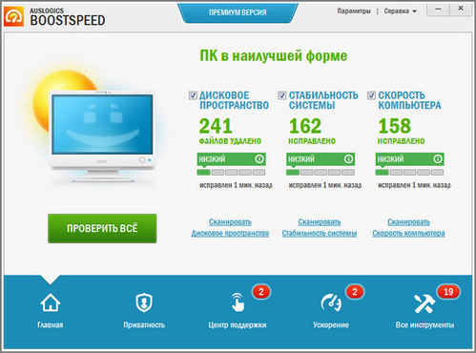Screen dimensions: 476x353
Task: Open the Ускорение speedometer icon
Action: click(x=331, y=302)
